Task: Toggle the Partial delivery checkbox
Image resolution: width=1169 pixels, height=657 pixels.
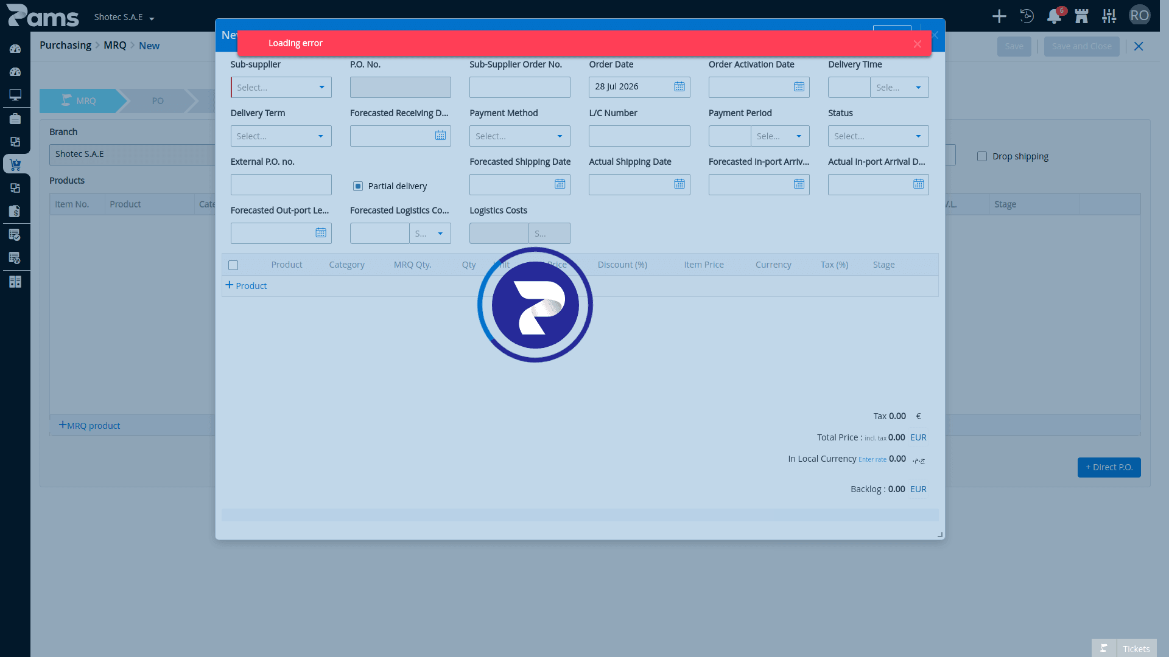Action: point(358,186)
